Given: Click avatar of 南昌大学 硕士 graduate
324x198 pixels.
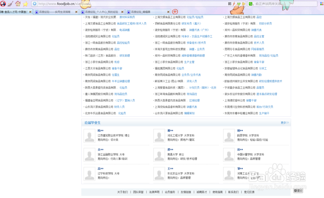Looking at the screenshot, I should (x=159, y=155).
